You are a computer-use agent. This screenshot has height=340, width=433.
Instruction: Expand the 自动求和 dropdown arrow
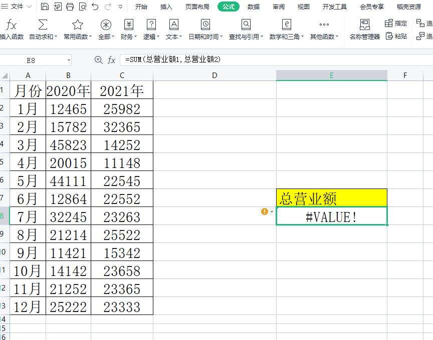point(56,36)
